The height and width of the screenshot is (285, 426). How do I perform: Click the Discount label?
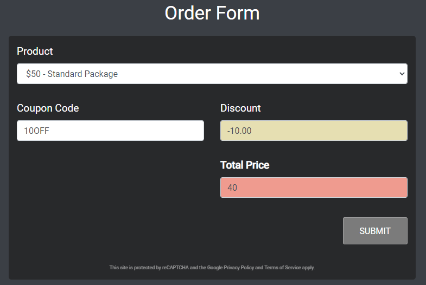[x=240, y=108]
